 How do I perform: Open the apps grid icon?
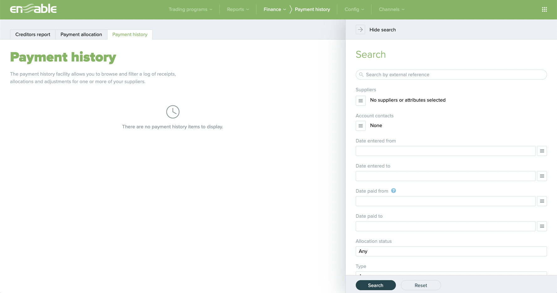pyautogui.click(x=544, y=9)
